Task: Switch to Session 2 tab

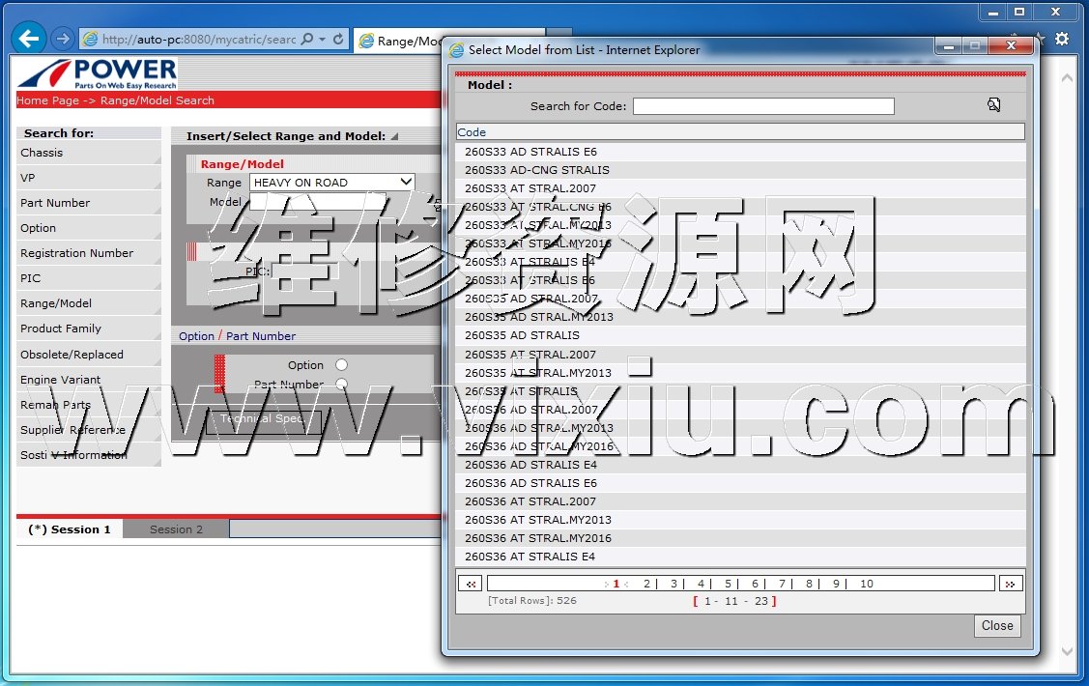Action: click(x=176, y=529)
